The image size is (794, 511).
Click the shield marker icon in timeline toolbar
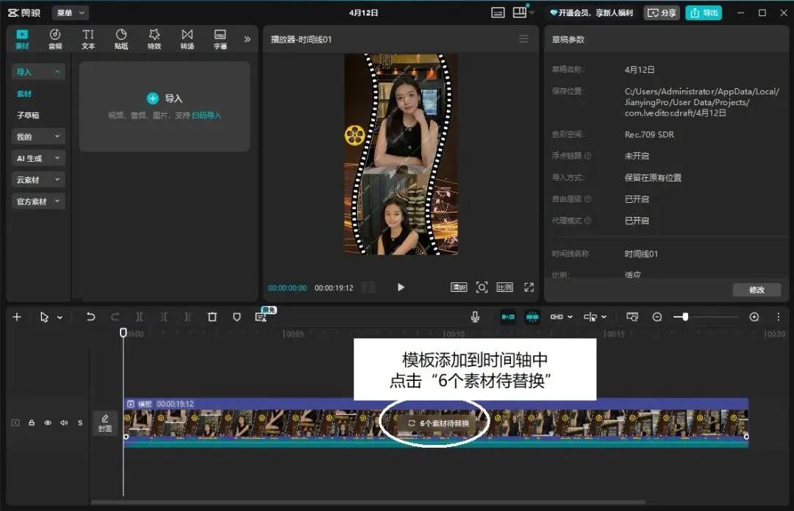(237, 317)
